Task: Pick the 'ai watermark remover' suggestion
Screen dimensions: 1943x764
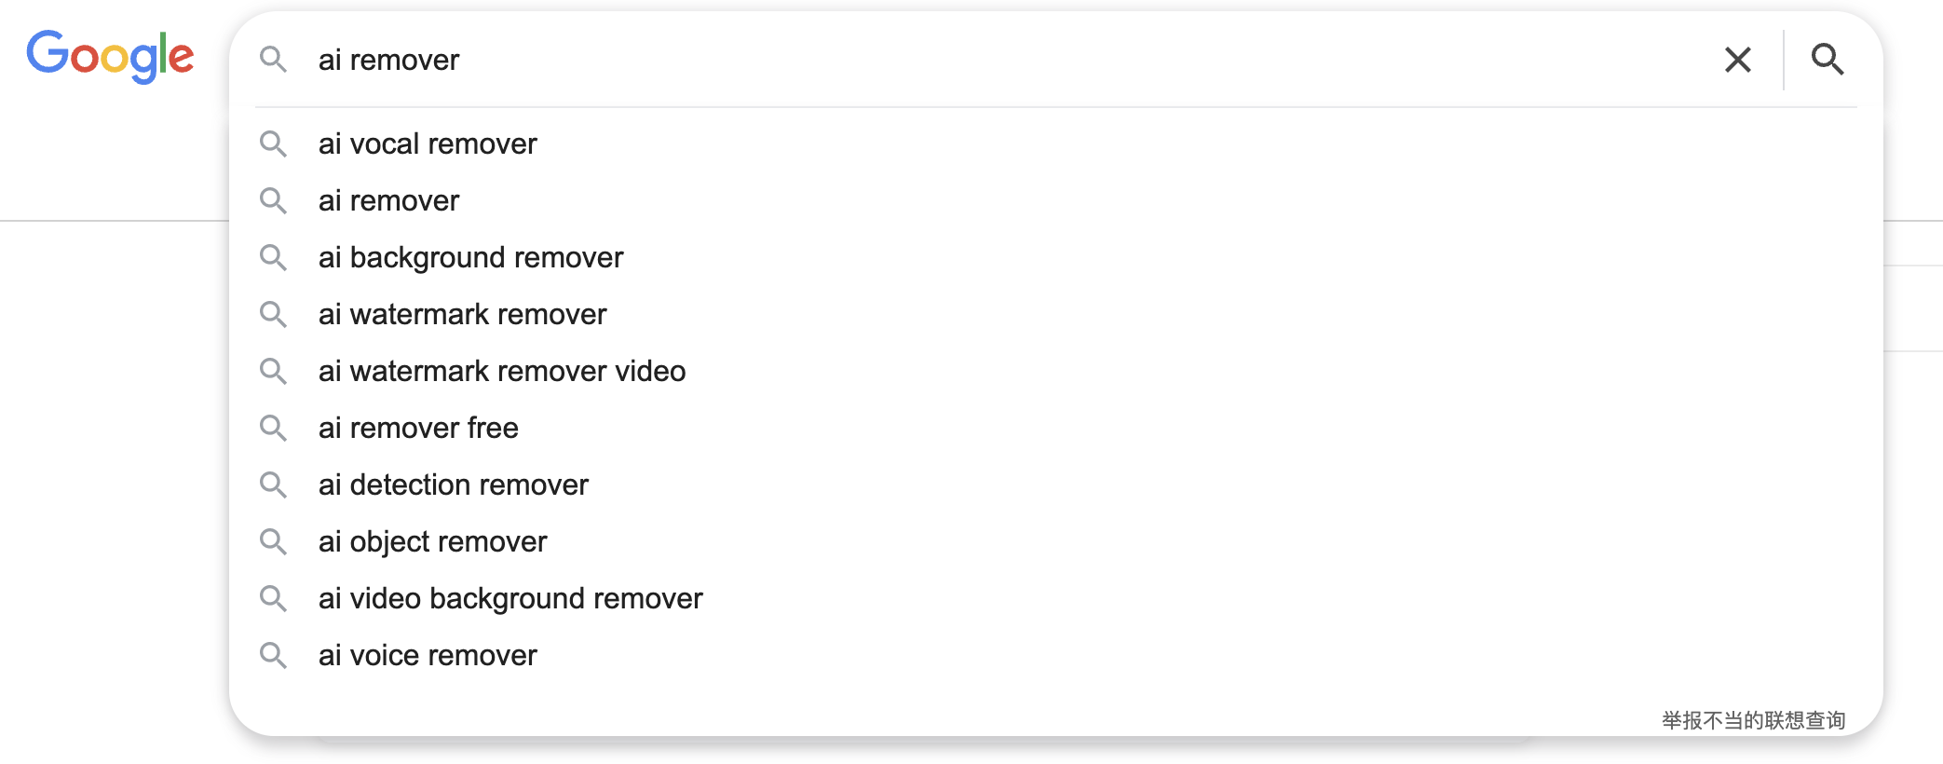Action: point(462,314)
